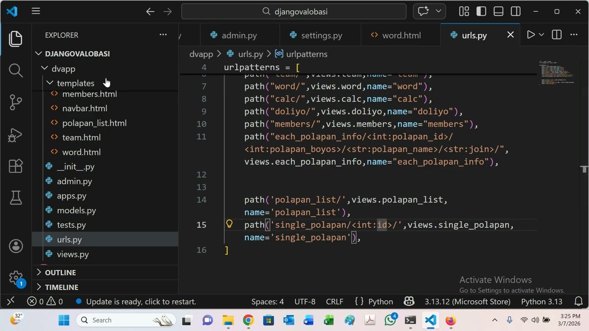
Task: Open errors and warnings indicator in status bar
Action: coord(45,302)
